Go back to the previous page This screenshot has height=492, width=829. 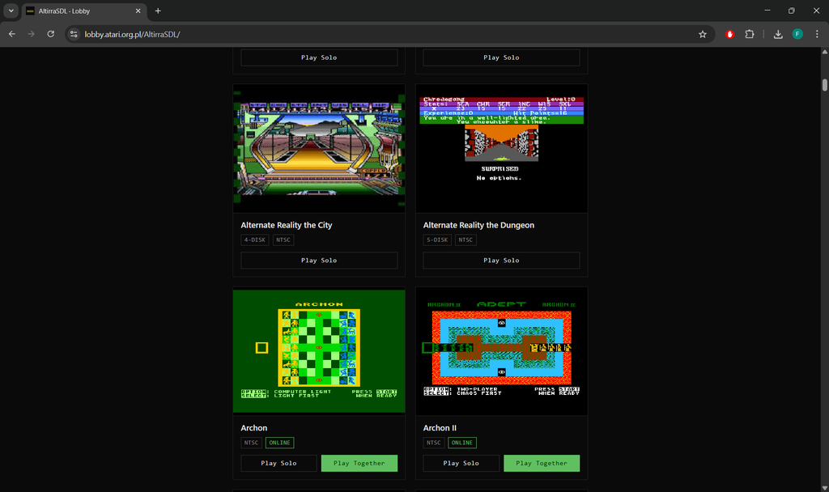(11, 34)
